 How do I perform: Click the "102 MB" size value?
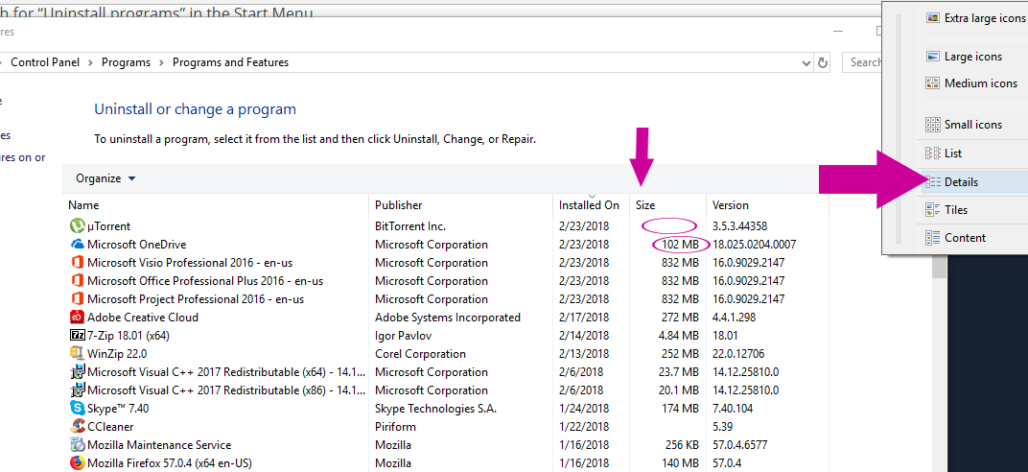[681, 245]
